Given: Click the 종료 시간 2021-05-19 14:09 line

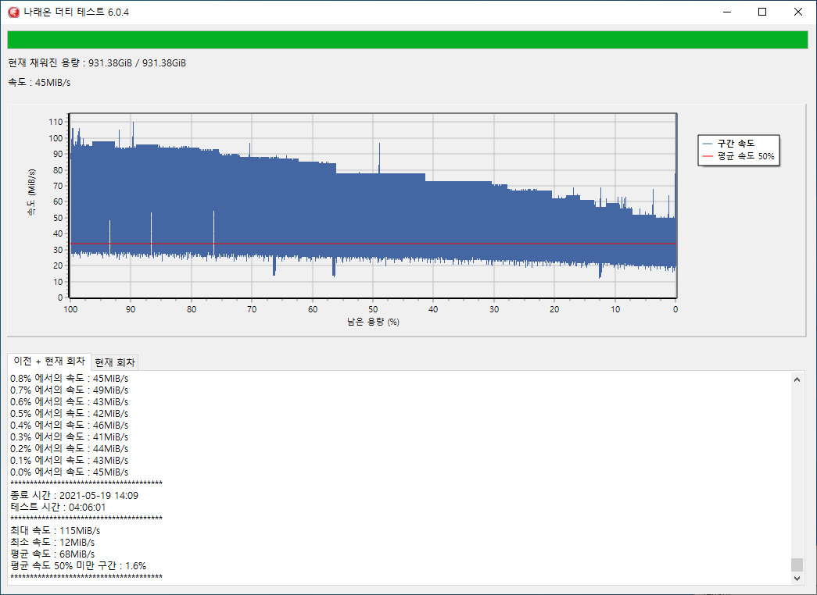Looking at the screenshot, I should click(74, 496).
